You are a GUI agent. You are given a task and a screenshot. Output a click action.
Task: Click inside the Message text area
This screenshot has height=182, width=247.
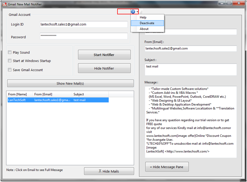point(190,122)
